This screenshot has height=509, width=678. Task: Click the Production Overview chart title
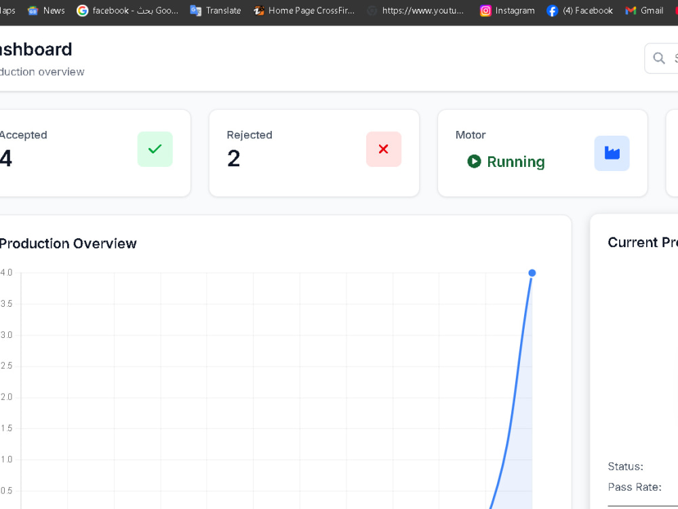(x=68, y=244)
